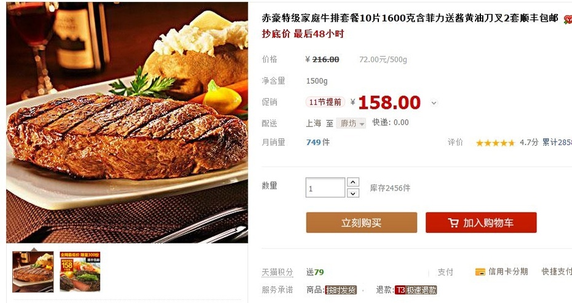Viewport: 572px width, 303px height.
Task: Click the 11节提前 promotion tag
Action: pos(325,102)
